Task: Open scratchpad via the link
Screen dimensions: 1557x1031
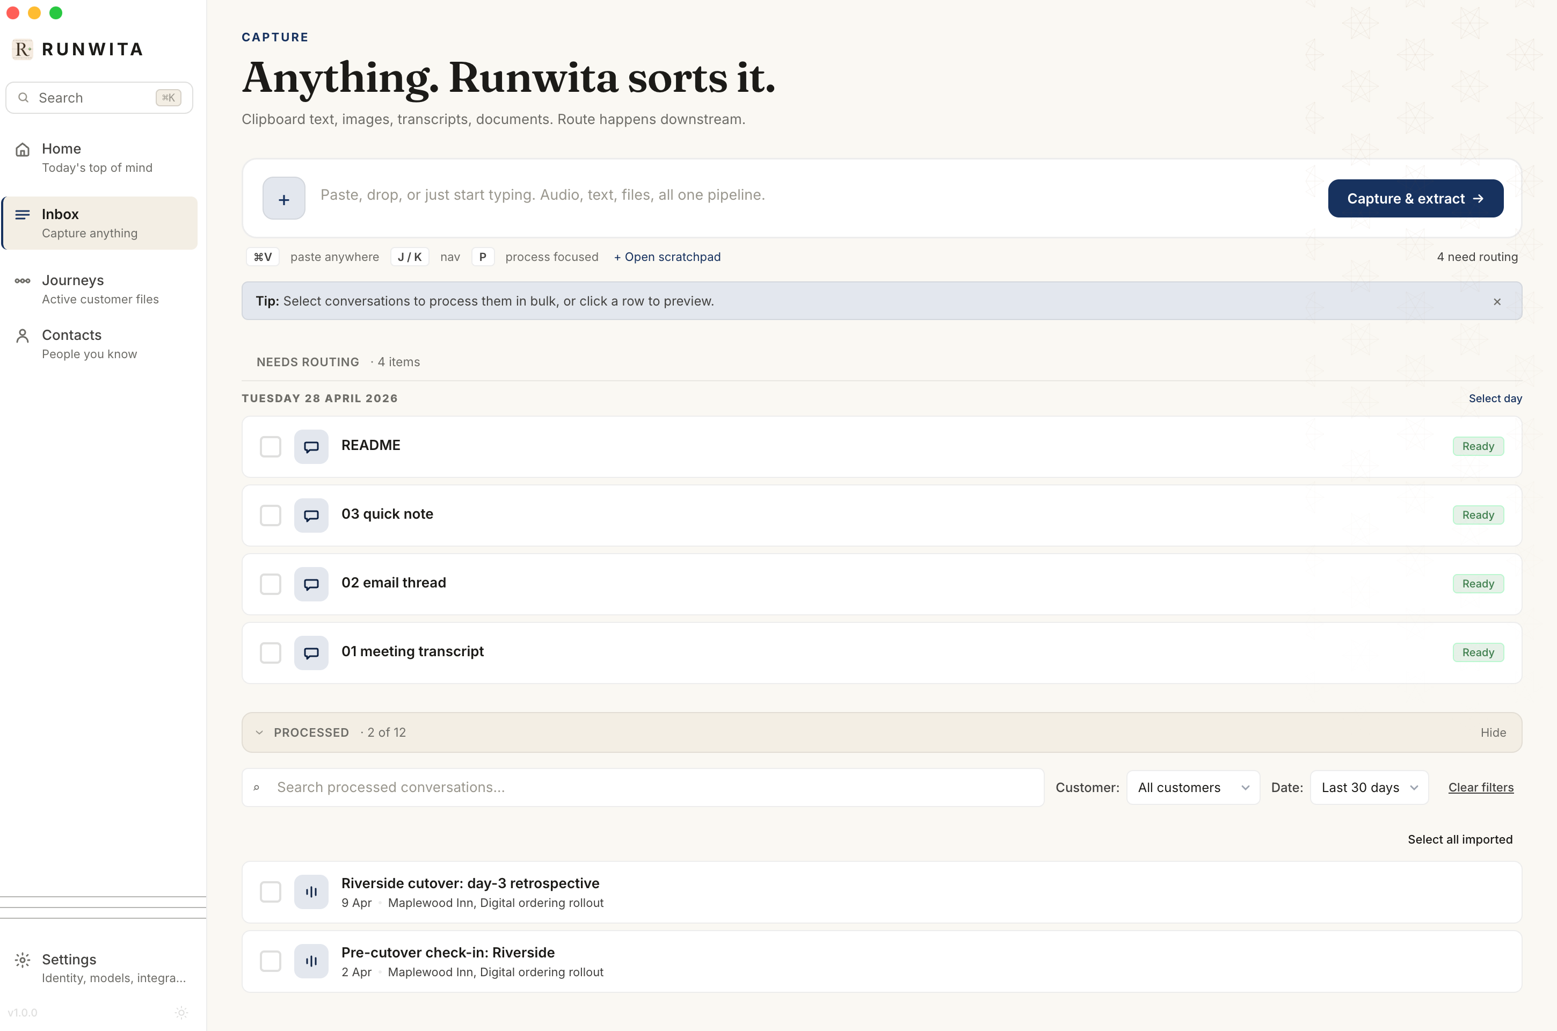Action: (x=667, y=257)
